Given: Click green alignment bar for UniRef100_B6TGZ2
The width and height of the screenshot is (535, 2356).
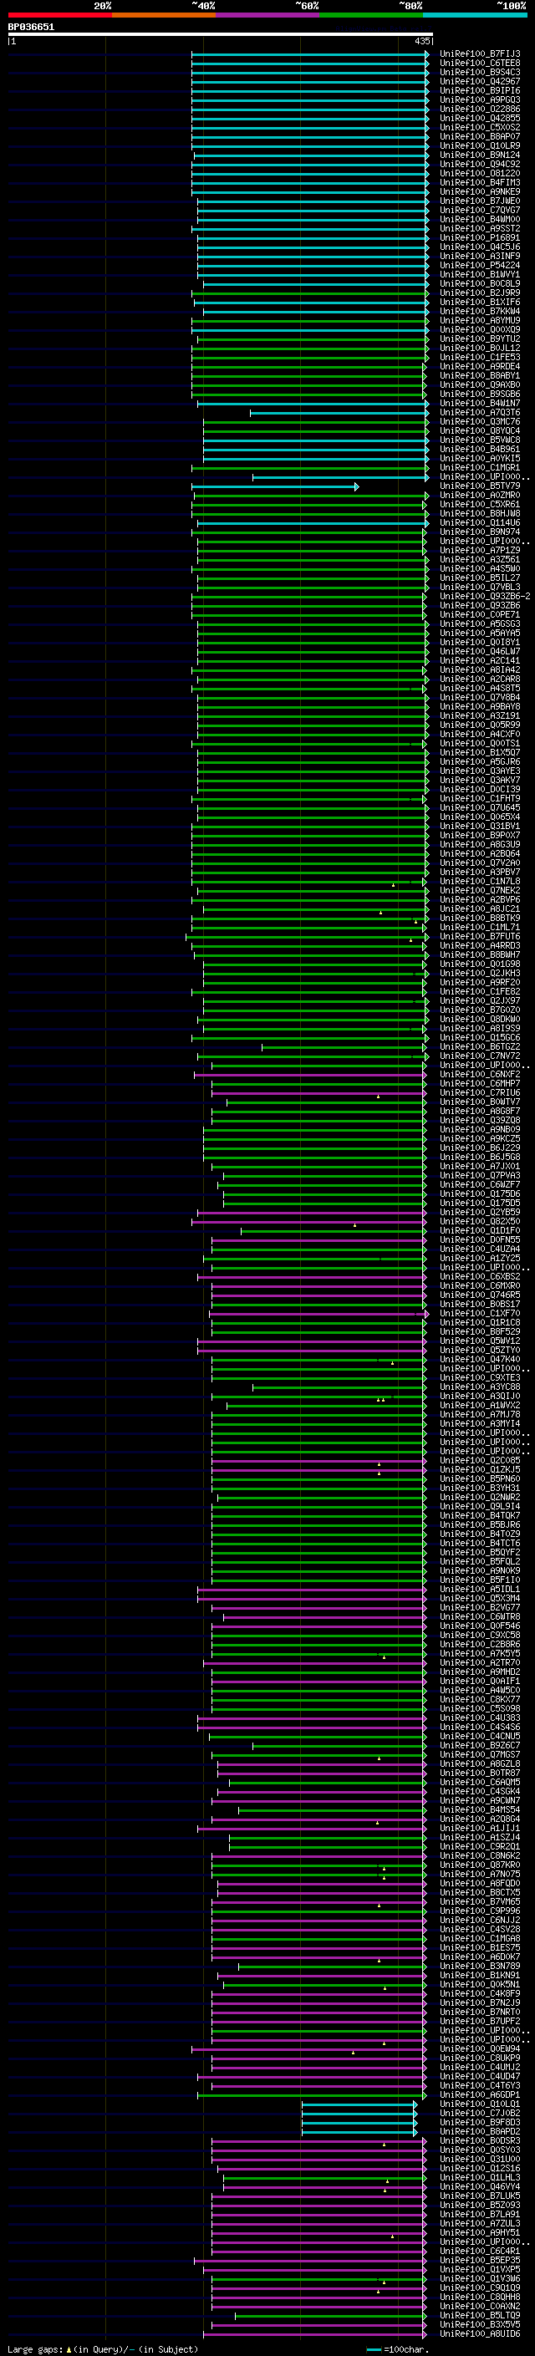Looking at the screenshot, I should tap(344, 1047).
